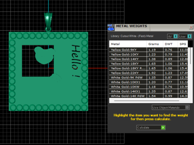Click the 1.23 DWT value for 22KY
Image resolution: width=194 pixels, height=145 pixels.
click(x=169, y=73)
